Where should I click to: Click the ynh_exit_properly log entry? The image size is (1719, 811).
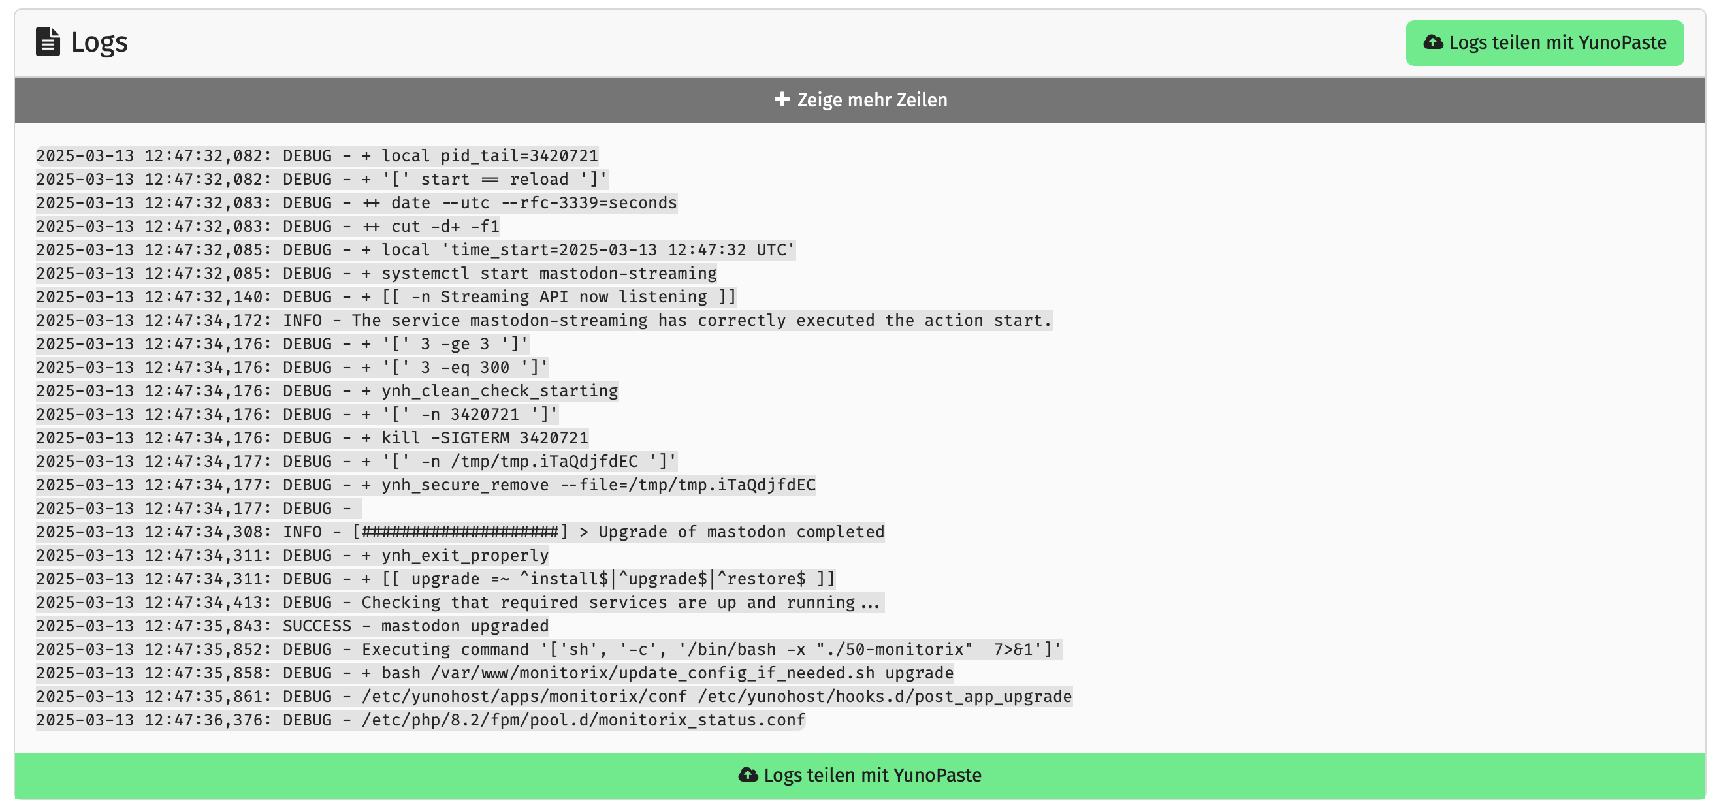click(293, 555)
